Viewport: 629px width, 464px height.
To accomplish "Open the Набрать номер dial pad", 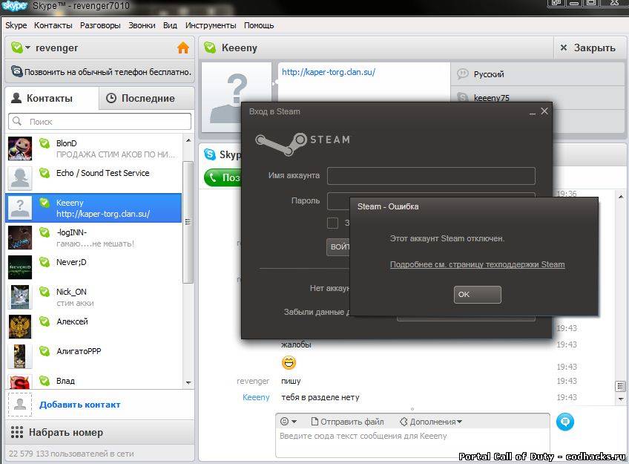I will 99,432.
